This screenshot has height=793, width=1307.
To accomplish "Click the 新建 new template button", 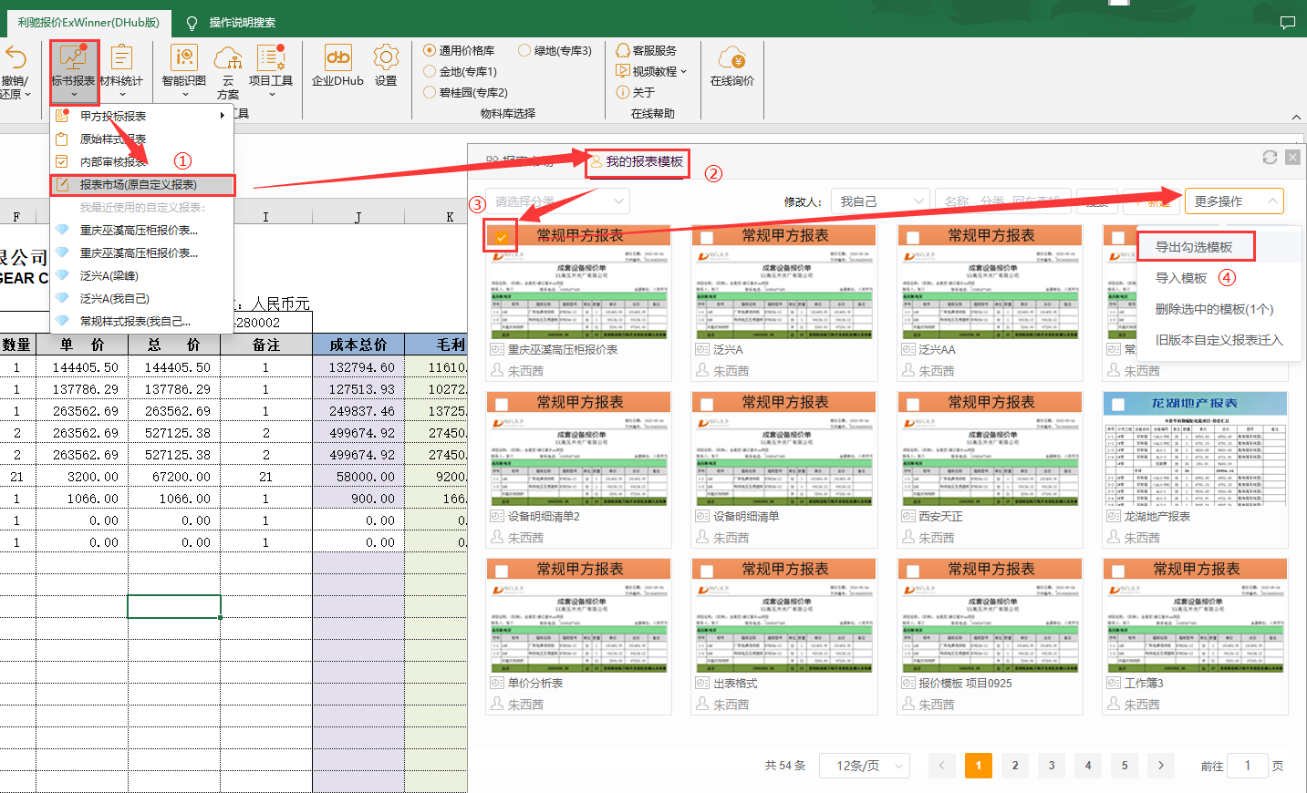I will (1153, 201).
